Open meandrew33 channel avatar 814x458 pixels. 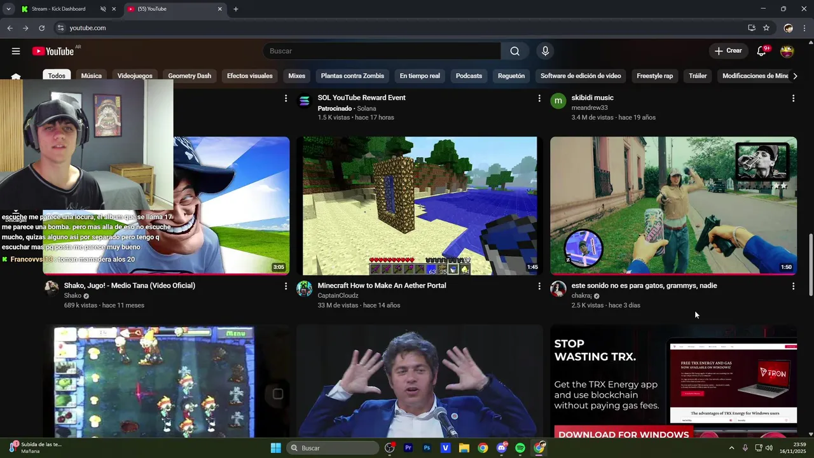click(558, 101)
